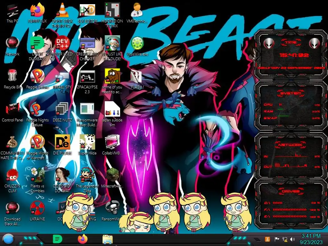Click the NETWORK header in the gadget

[290, 145]
